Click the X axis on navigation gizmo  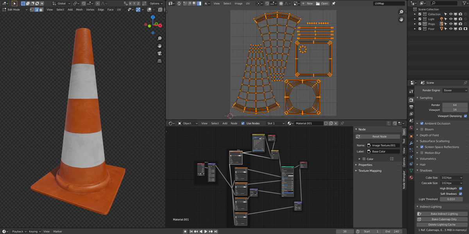pos(160,25)
